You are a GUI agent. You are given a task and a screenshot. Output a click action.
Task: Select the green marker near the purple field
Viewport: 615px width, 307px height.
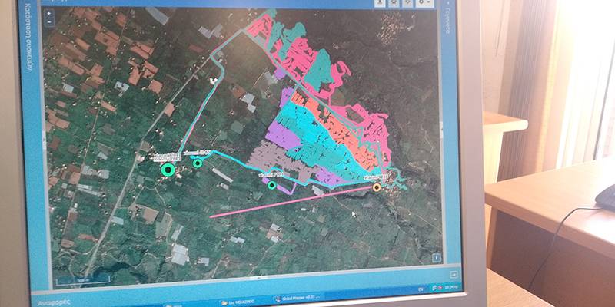pyautogui.click(x=271, y=184)
